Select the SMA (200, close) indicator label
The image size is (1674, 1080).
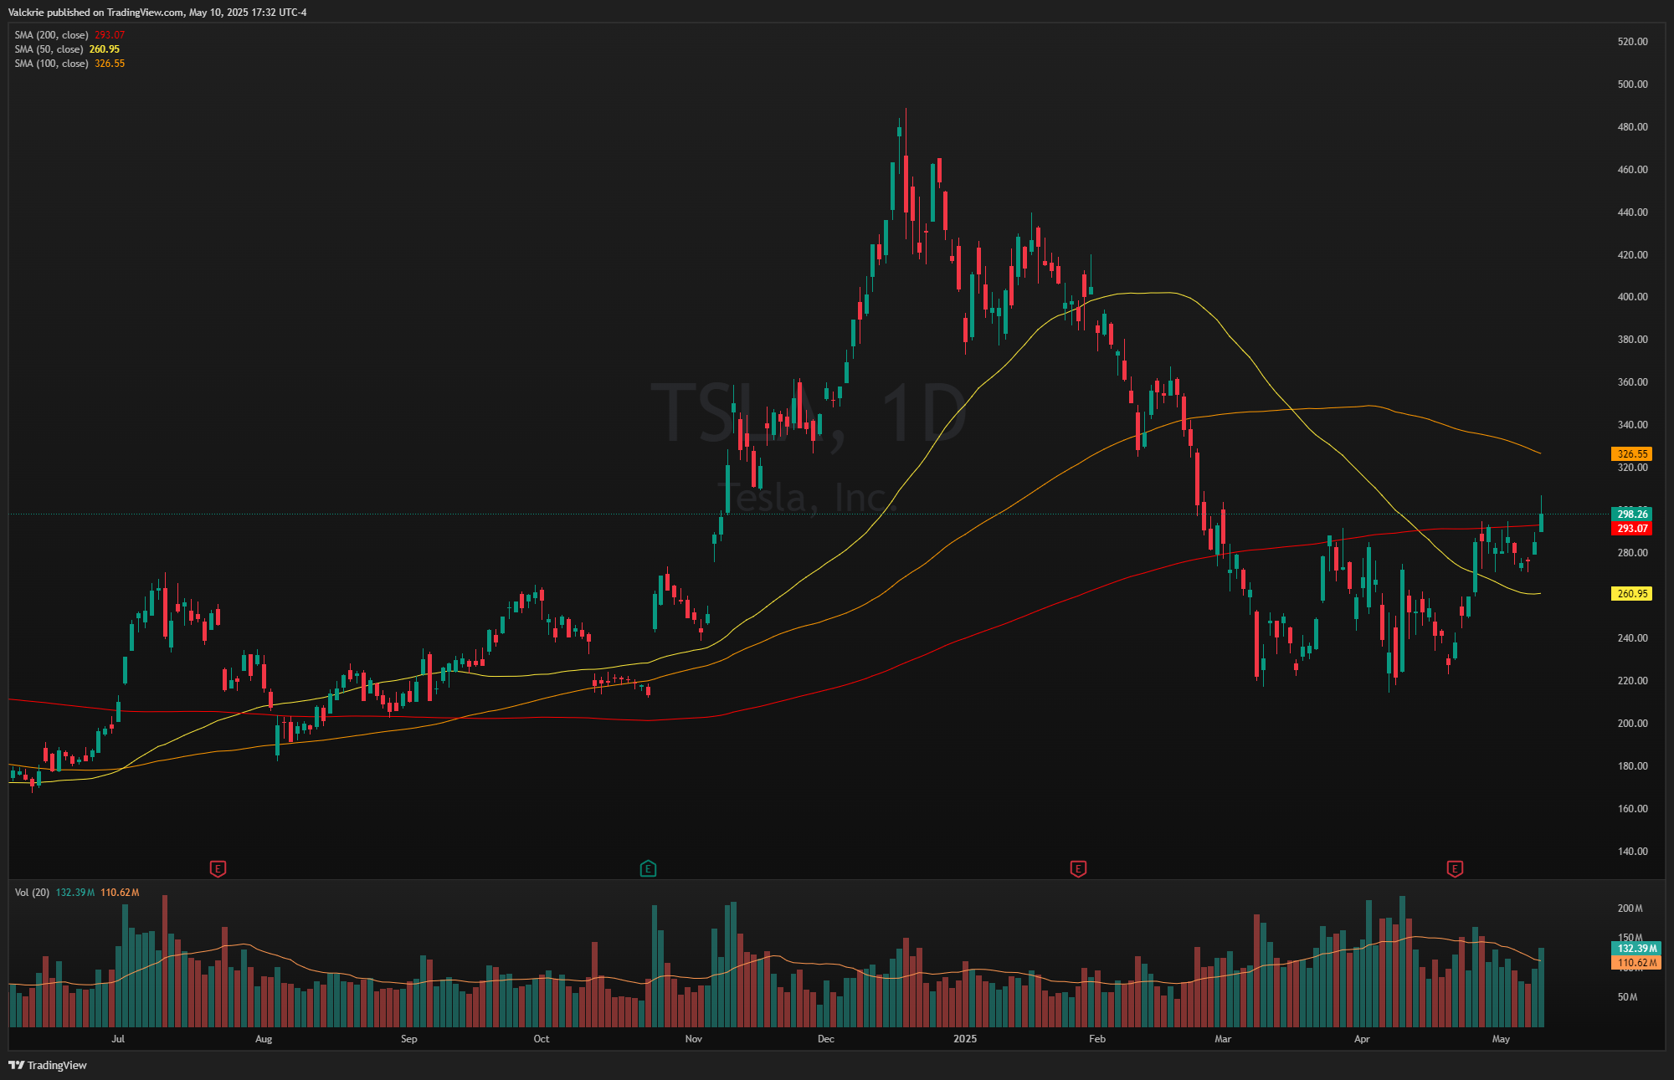51,35
